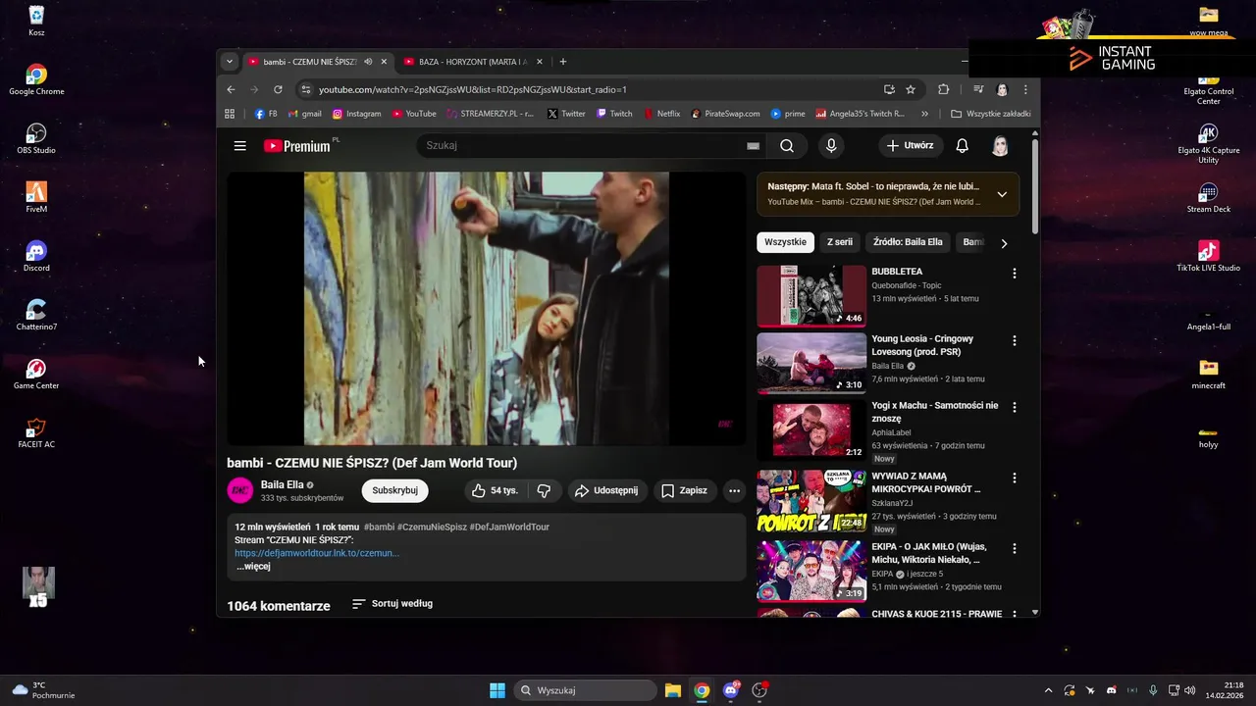
Task: Open Chrome extensions puzzle icon
Action: point(944,89)
